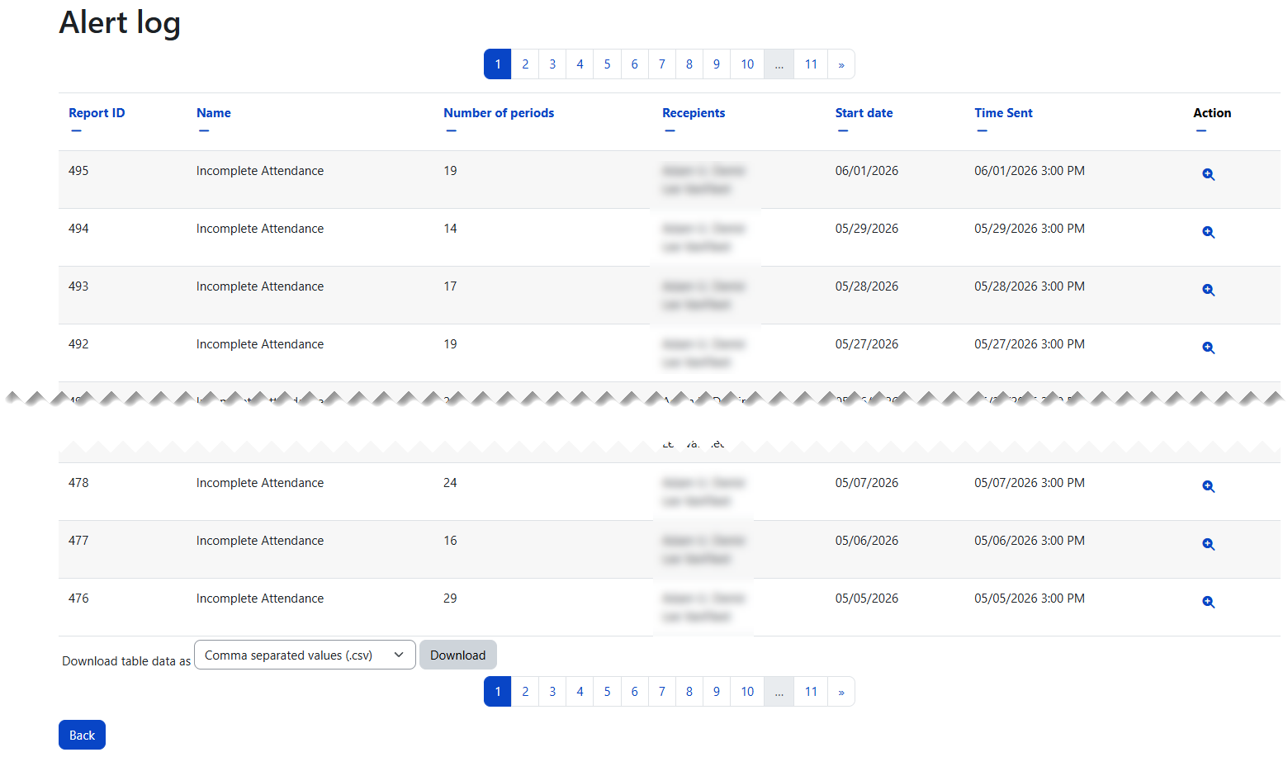
Task: Go to page 11 in top pagination
Action: pyautogui.click(x=811, y=64)
